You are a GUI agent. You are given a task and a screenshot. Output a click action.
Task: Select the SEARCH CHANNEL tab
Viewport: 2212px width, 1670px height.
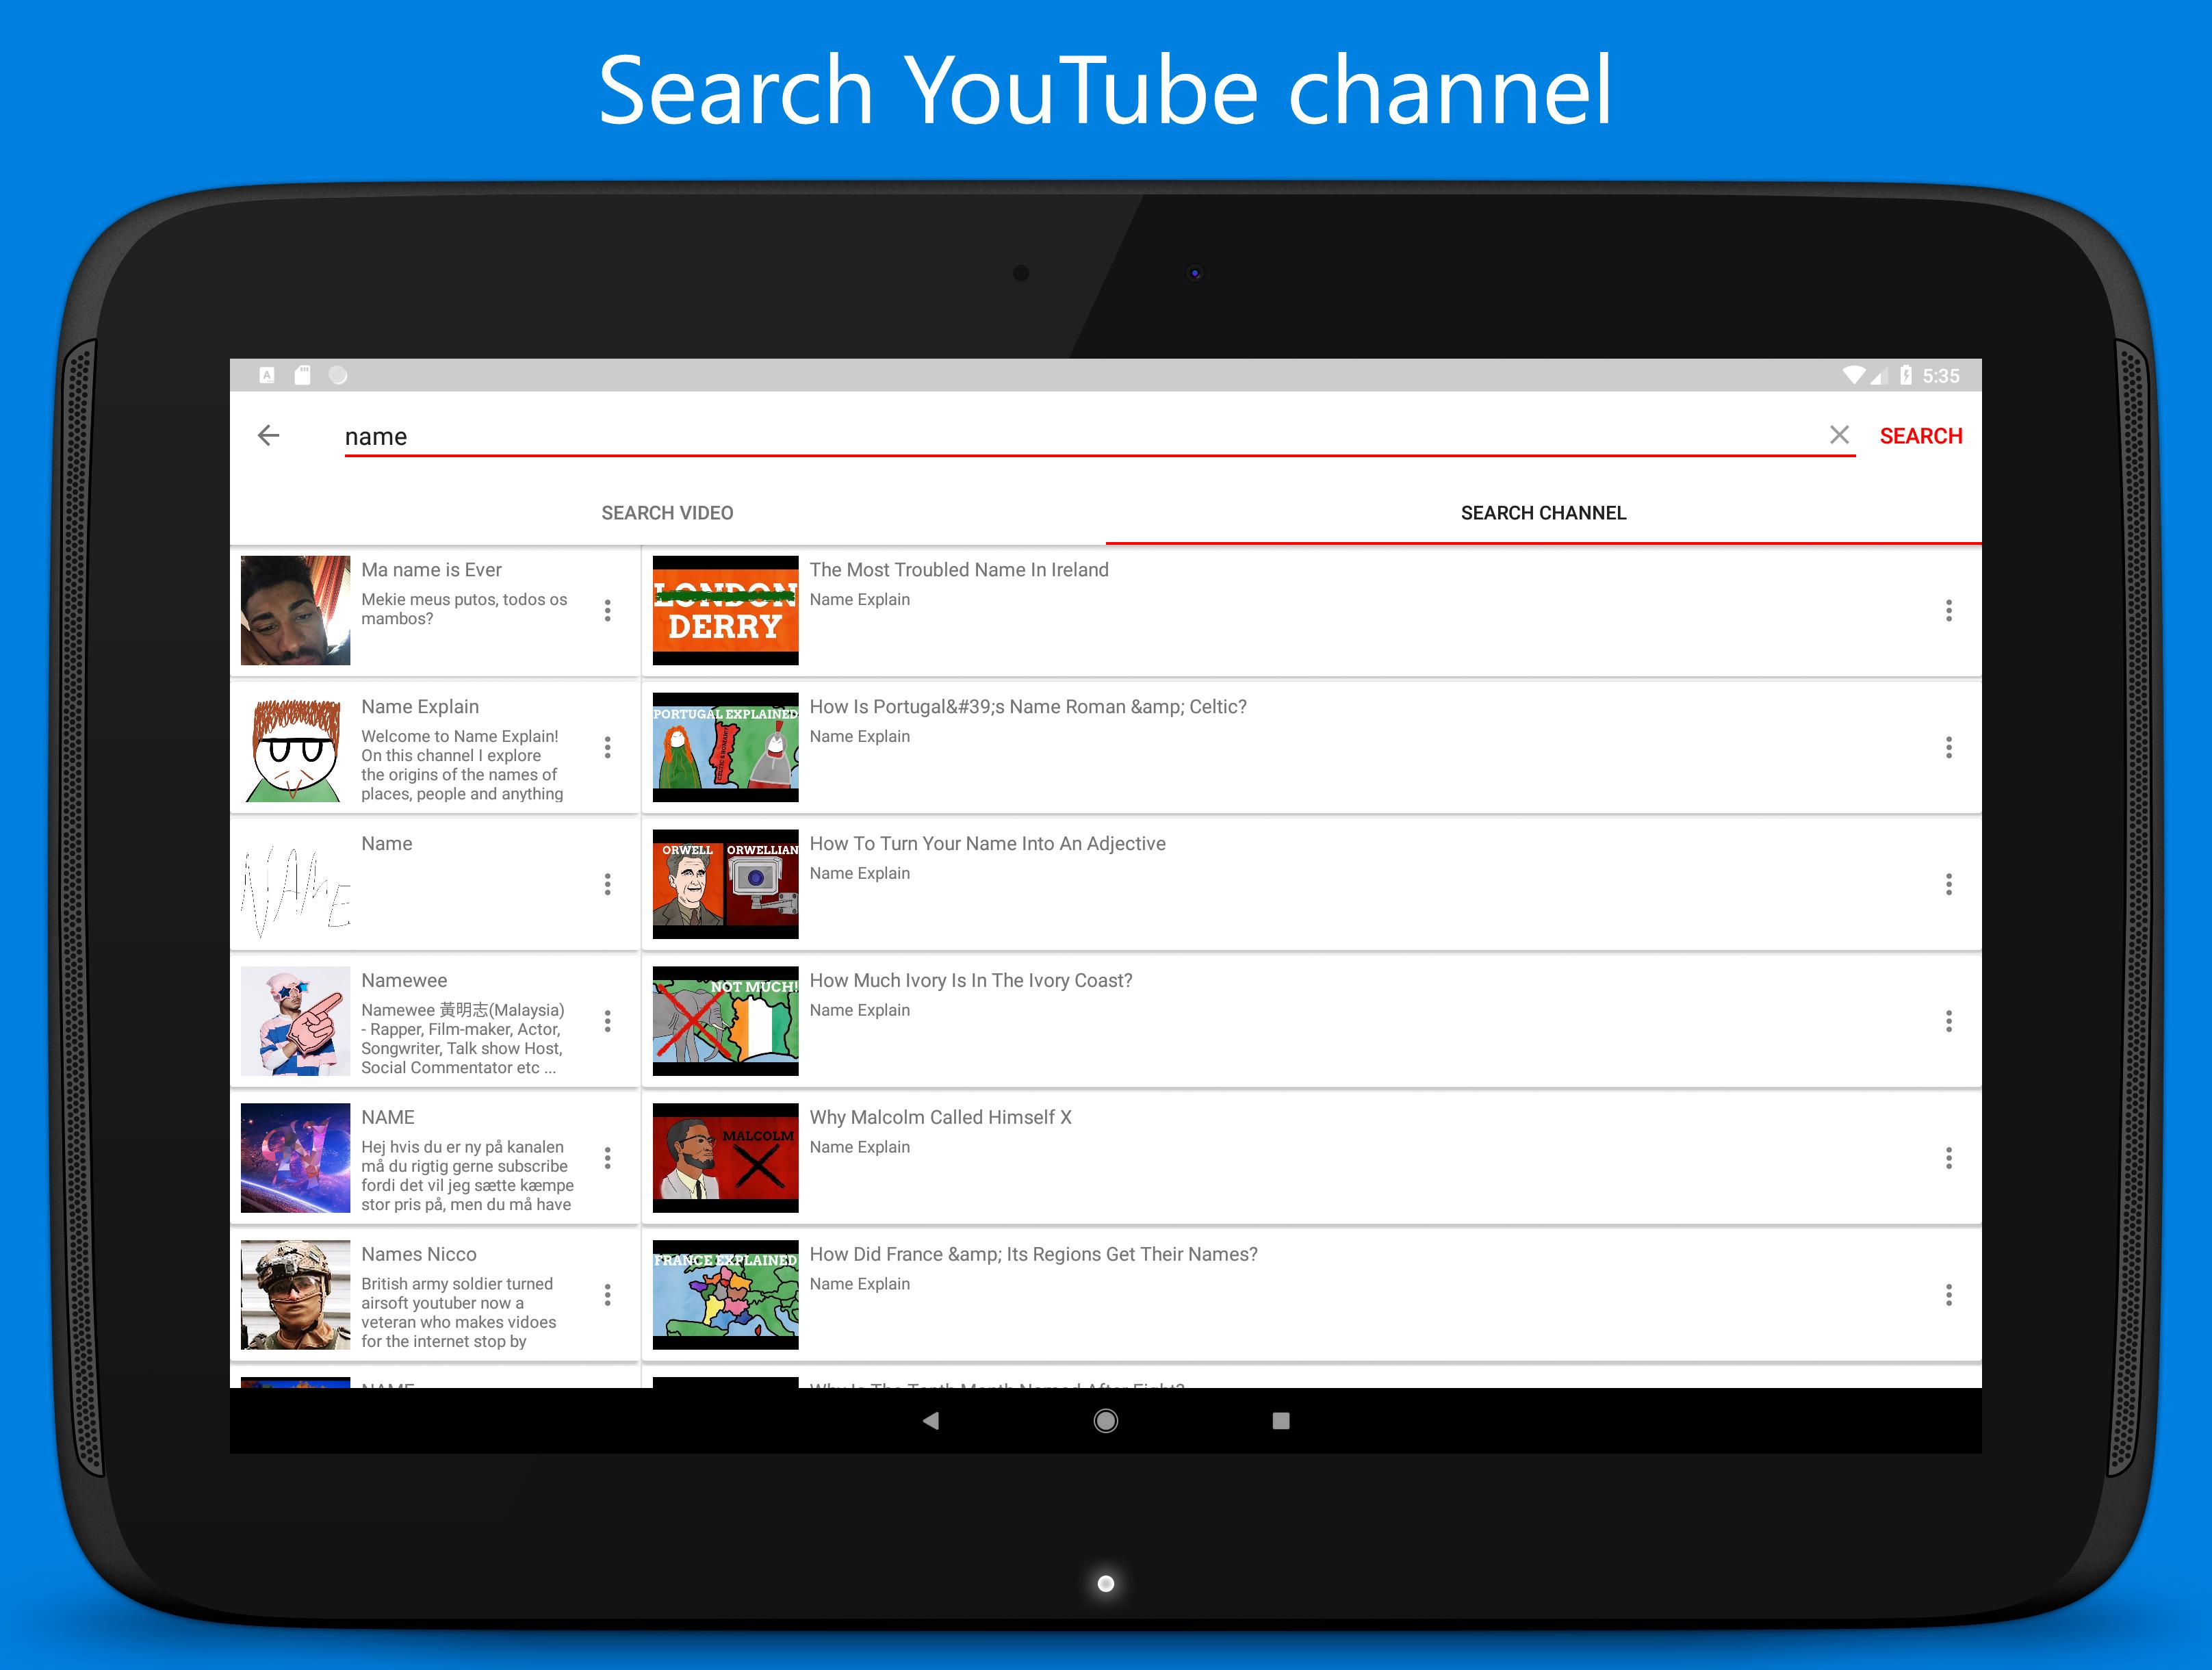coord(1543,513)
